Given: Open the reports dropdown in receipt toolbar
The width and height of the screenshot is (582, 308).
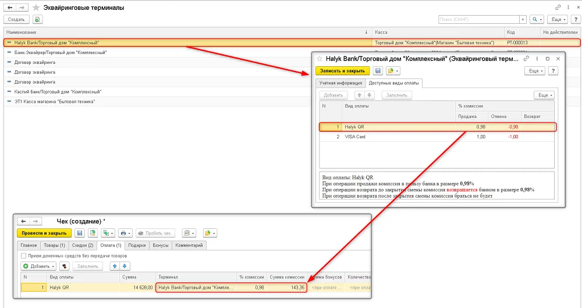Looking at the screenshot, I should click(189, 233).
